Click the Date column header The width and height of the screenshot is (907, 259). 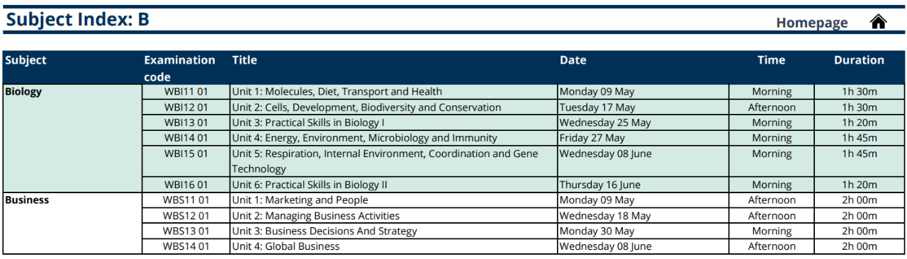click(573, 60)
